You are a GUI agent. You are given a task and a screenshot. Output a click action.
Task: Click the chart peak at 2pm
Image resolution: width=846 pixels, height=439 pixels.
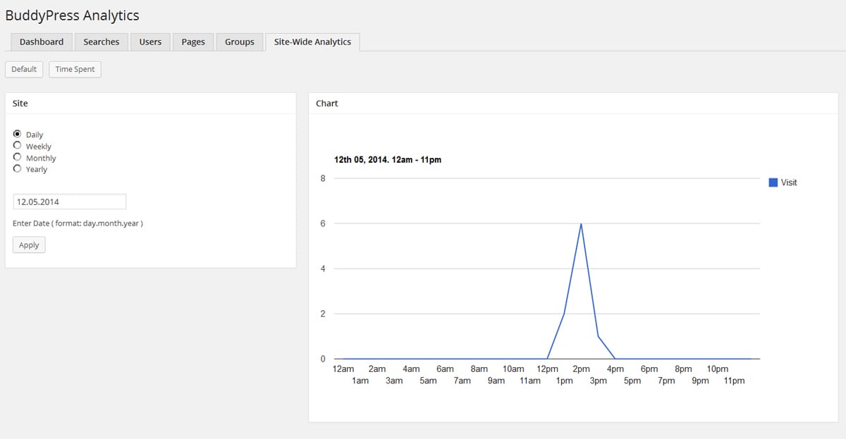[581, 224]
